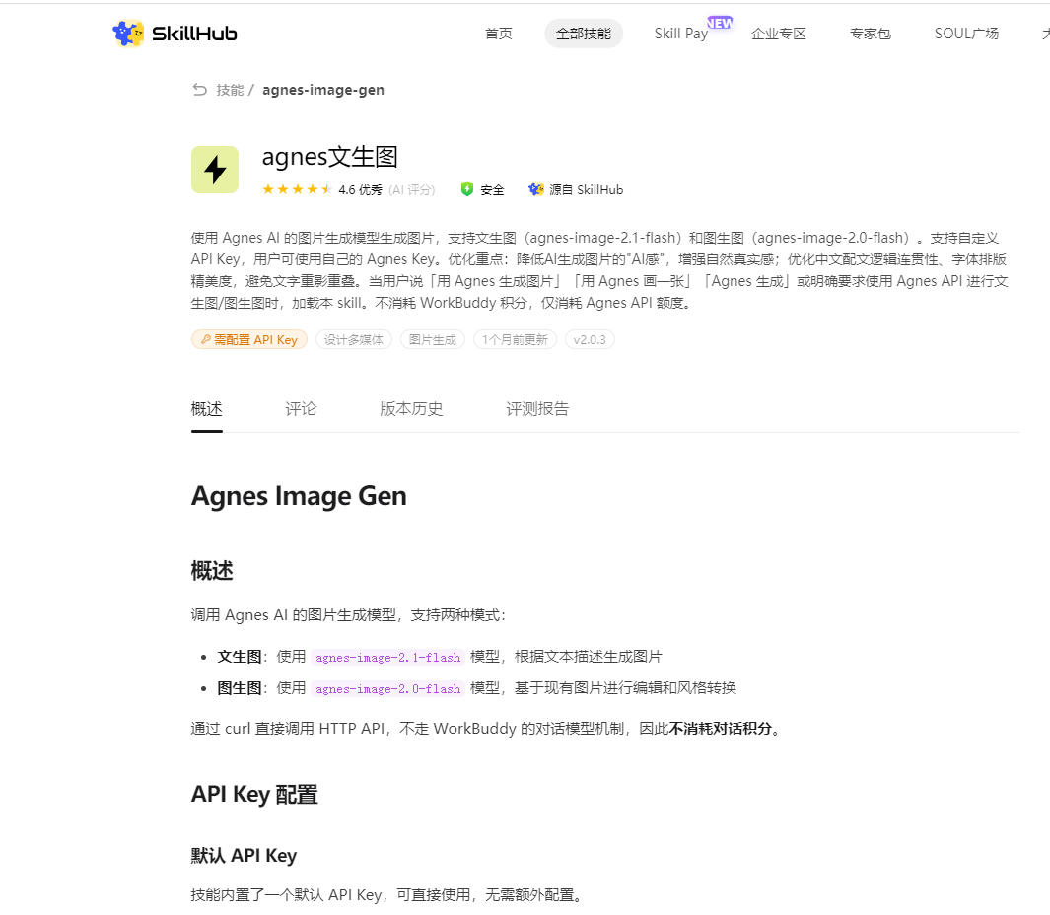The width and height of the screenshot is (1050, 915).
Task: Click the green safety shield icon
Action: click(x=467, y=189)
